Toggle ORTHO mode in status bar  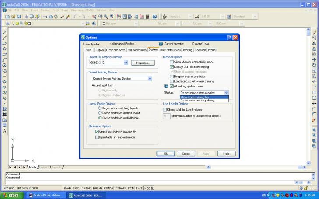86,188
